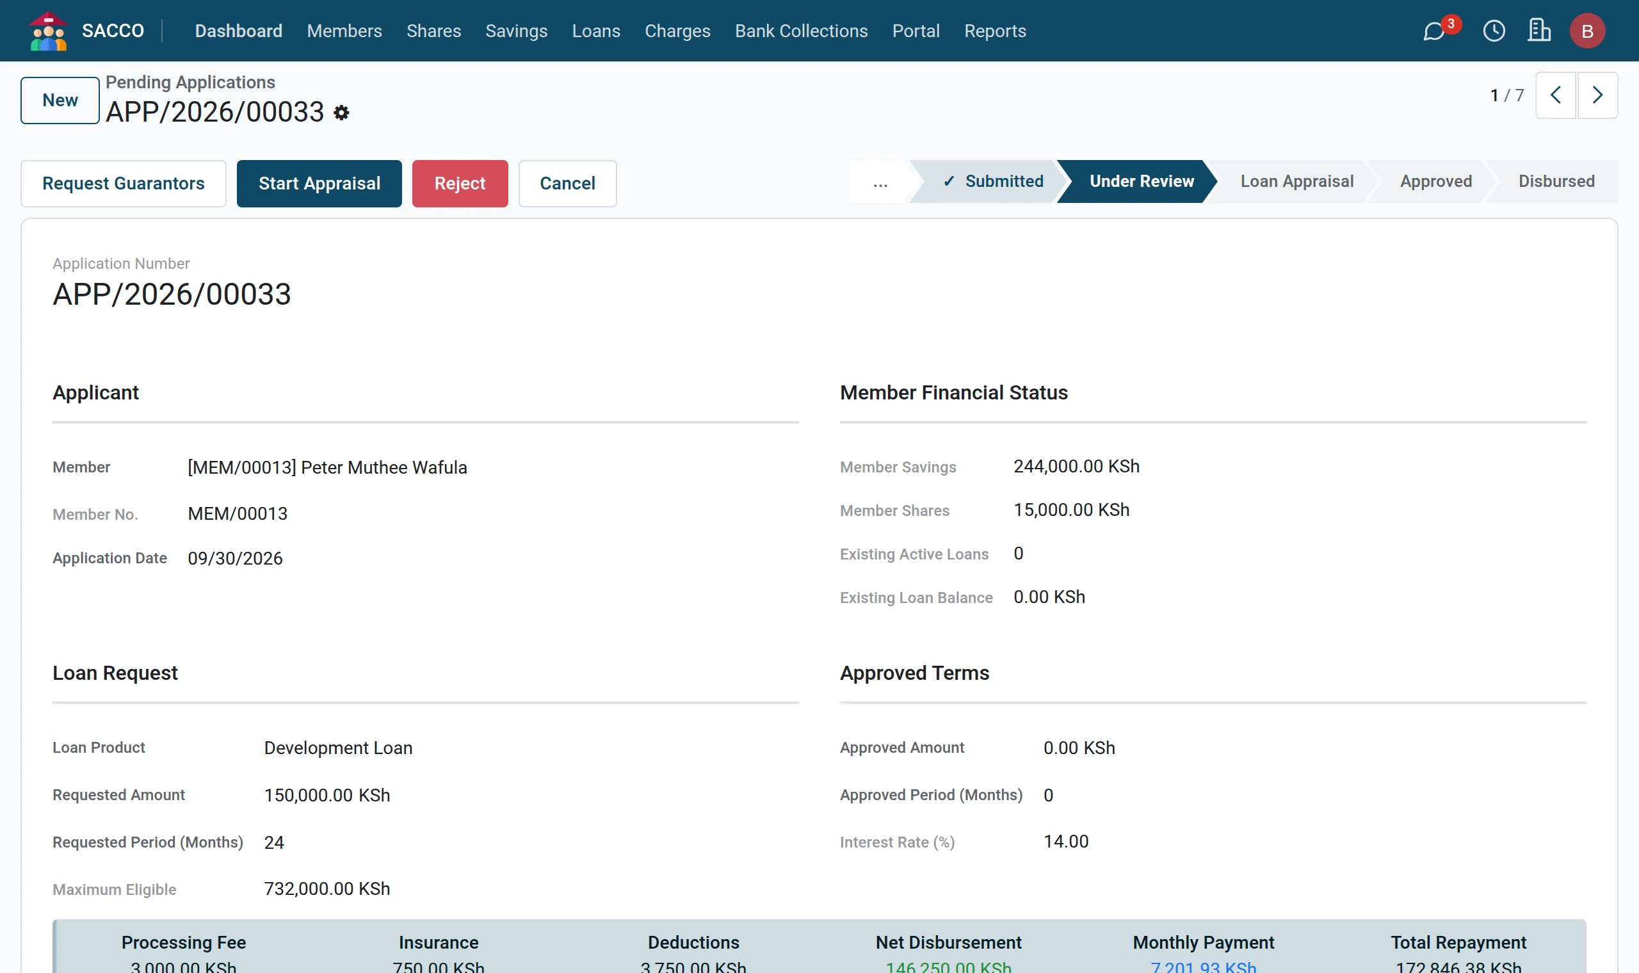Open the gear actions menu beside APP/2026/00033
This screenshot has width=1639, height=973.
(x=341, y=113)
